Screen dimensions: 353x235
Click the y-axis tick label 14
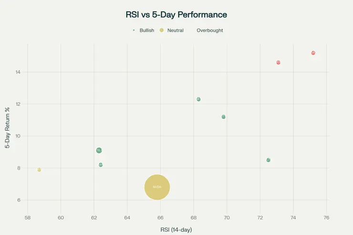pos(17,72)
